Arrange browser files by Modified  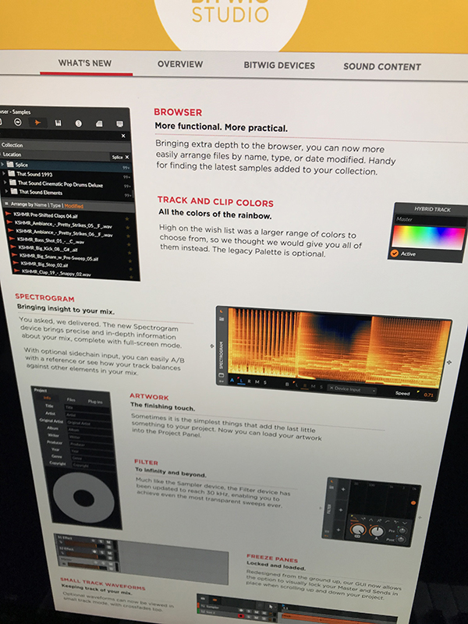[73, 206]
